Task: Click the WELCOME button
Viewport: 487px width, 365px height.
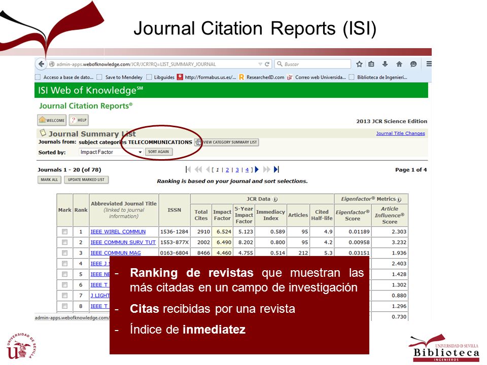Action: pos(52,120)
